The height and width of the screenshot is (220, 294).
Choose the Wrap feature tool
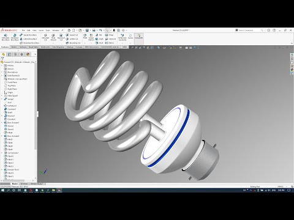(x=109, y=35)
